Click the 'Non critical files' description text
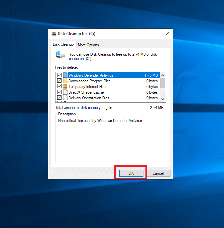This screenshot has width=224, height=228. click(100, 121)
